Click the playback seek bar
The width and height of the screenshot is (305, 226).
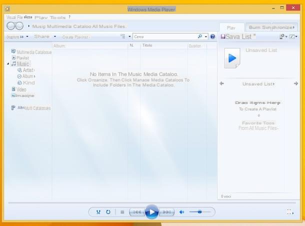(x=152, y=203)
